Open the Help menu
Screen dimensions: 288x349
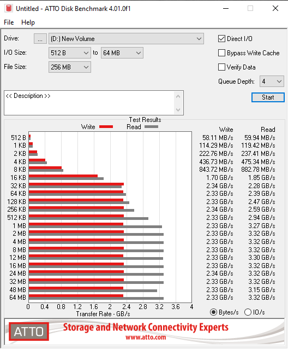click(x=28, y=22)
